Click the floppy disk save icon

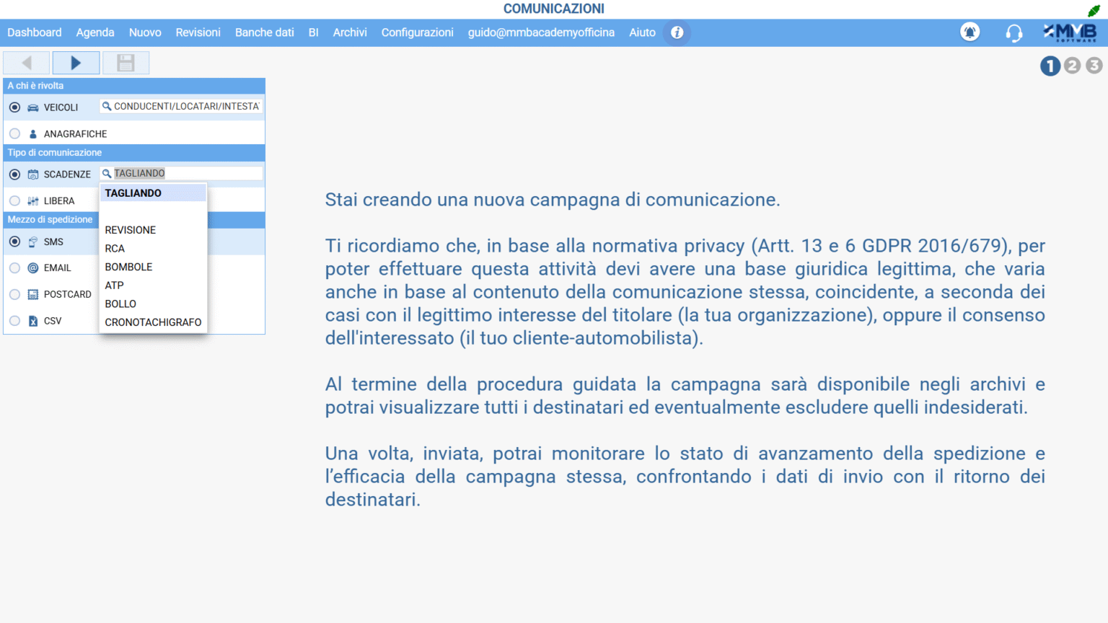[126, 63]
